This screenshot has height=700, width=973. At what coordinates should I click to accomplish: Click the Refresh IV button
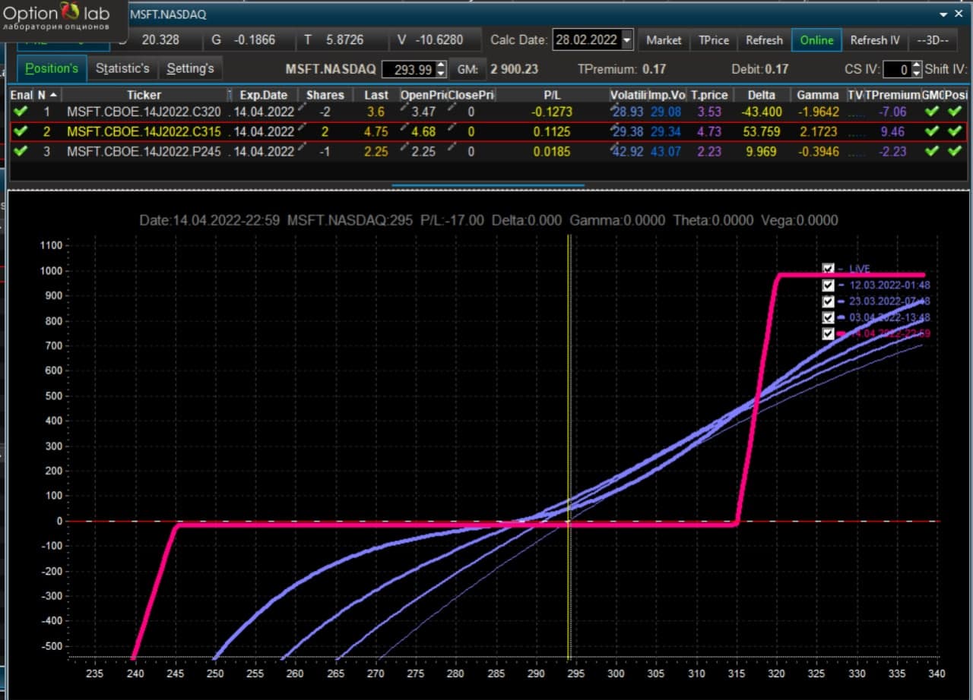coord(875,40)
